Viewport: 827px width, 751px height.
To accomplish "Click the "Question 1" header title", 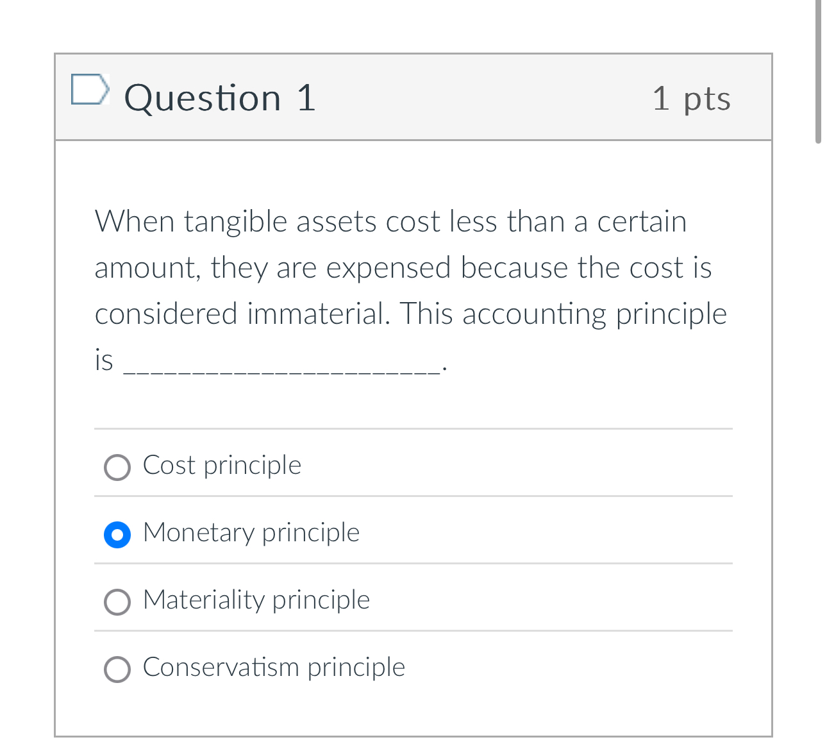I will pos(219,97).
